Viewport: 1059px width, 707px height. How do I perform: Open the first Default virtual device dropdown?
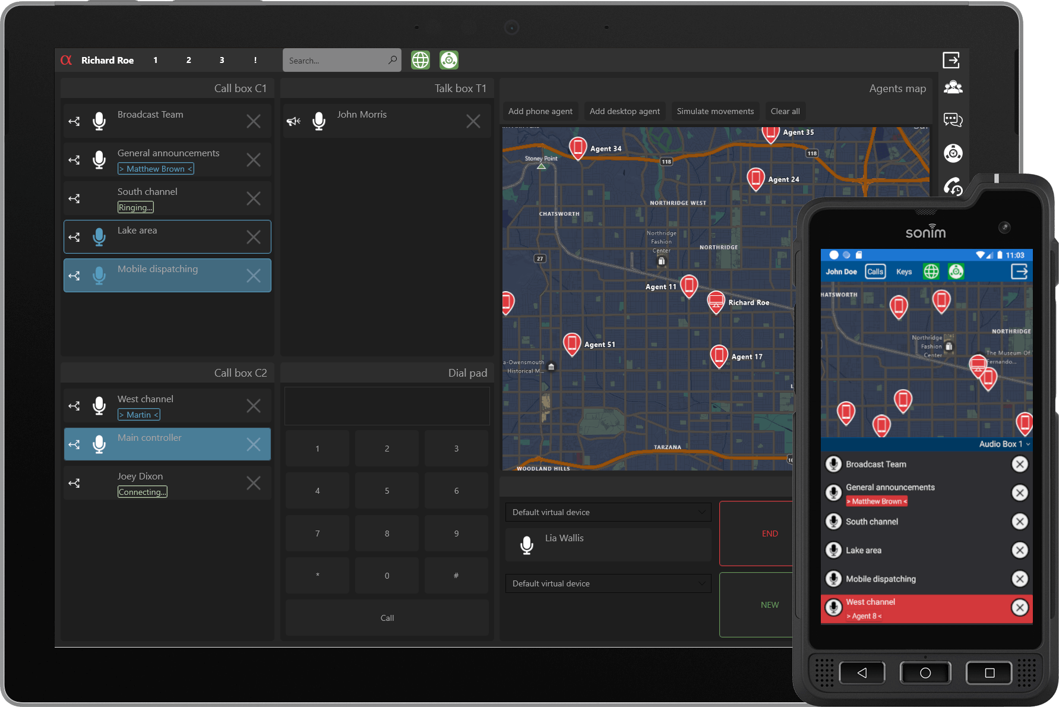[608, 512]
